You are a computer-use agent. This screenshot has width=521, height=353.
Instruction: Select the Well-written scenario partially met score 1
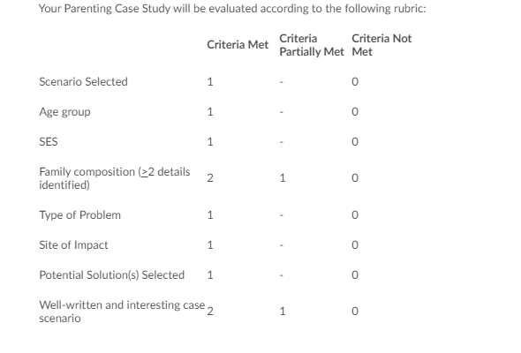(283, 312)
